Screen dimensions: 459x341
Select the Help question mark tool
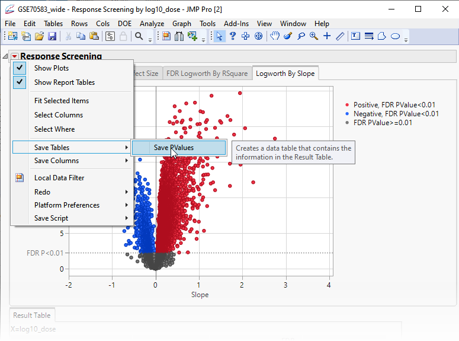pyautogui.click(x=233, y=36)
